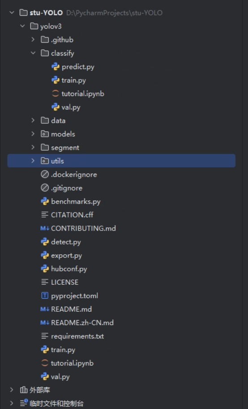Click the TOML icon next to pyproject.toml
248x409 pixels.
click(x=45, y=296)
